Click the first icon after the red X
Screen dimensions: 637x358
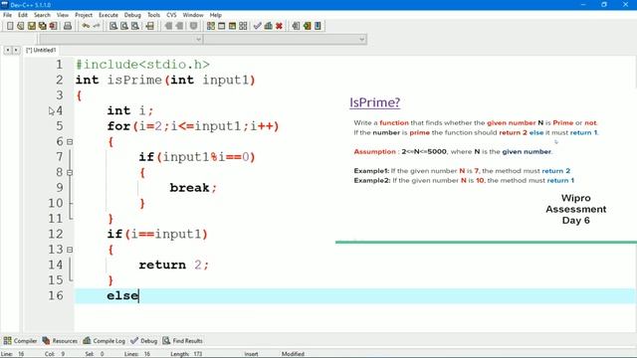click(x=296, y=26)
